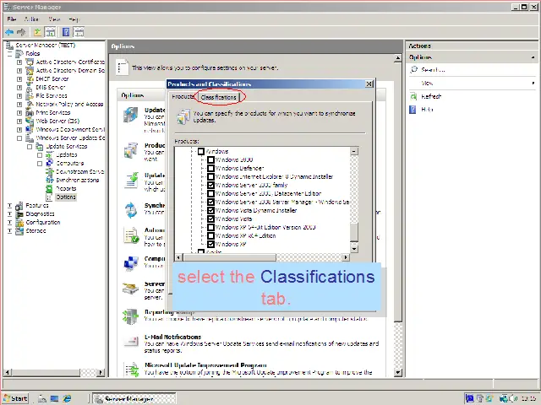Click the console tree horizontal scrollbar thumb
Image resolution: width=541 pixels, height=405 pixels.
pos(46,372)
